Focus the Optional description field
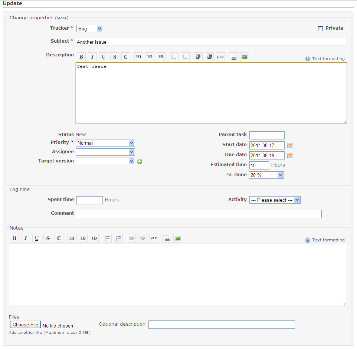This screenshot has height=349, width=357. [x=222, y=325]
